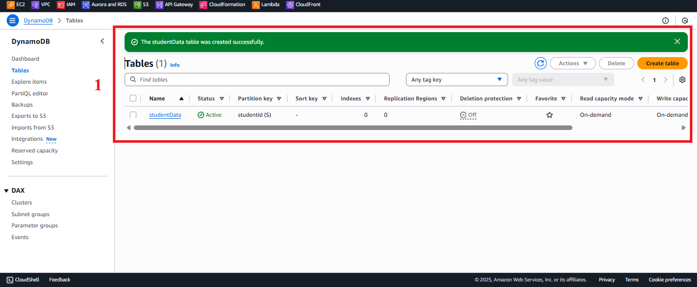Image resolution: width=697 pixels, height=287 pixels.
Task: Open the studentData table link
Action: pyautogui.click(x=165, y=115)
